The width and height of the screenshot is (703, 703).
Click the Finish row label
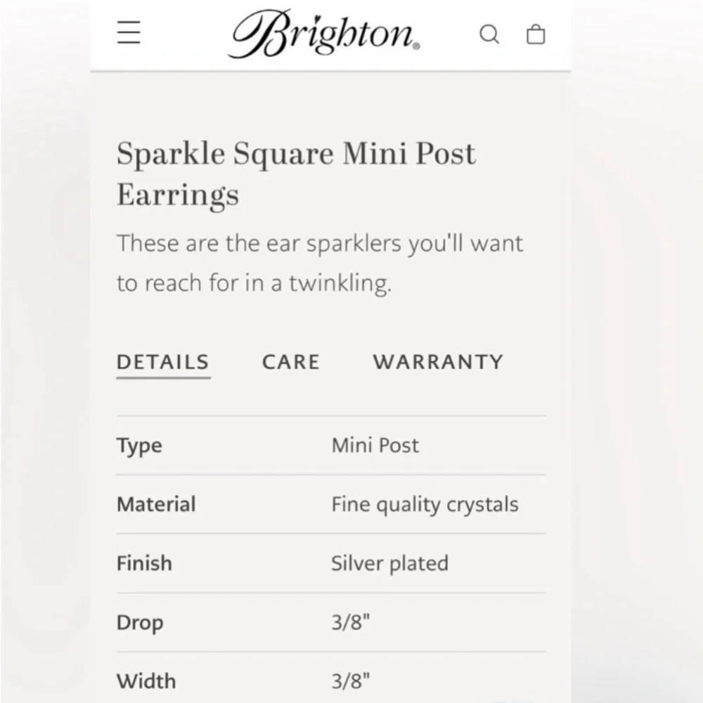click(144, 563)
